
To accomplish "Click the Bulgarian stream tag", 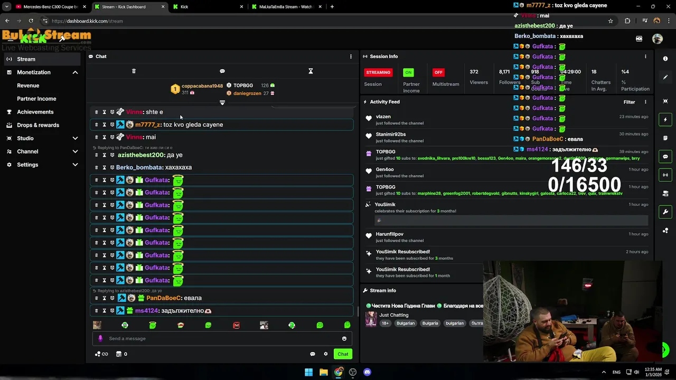I will pos(406,323).
